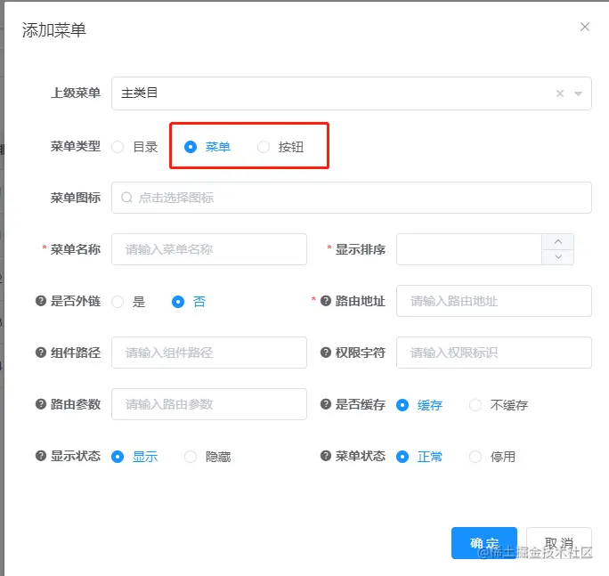Focus the 菜单名称 input field
The height and width of the screenshot is (576, 609).
coord(209,249)
